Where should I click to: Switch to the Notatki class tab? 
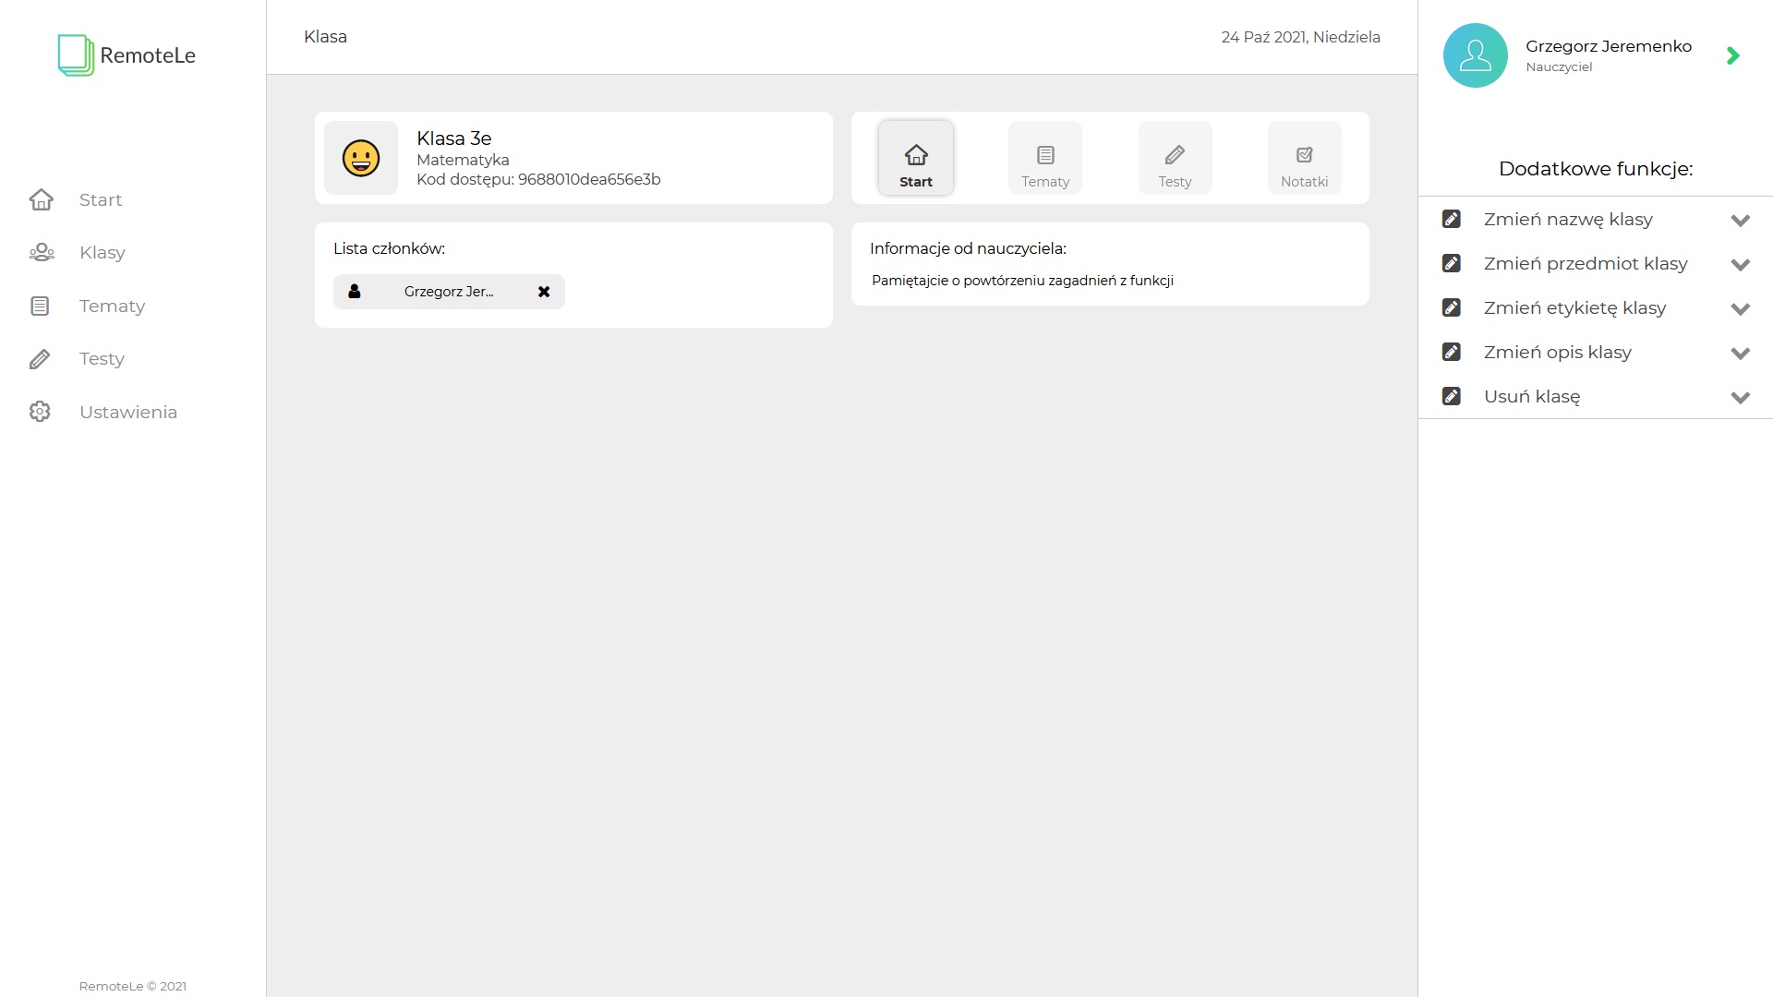pyautogui.click(x=1304, y=159)
